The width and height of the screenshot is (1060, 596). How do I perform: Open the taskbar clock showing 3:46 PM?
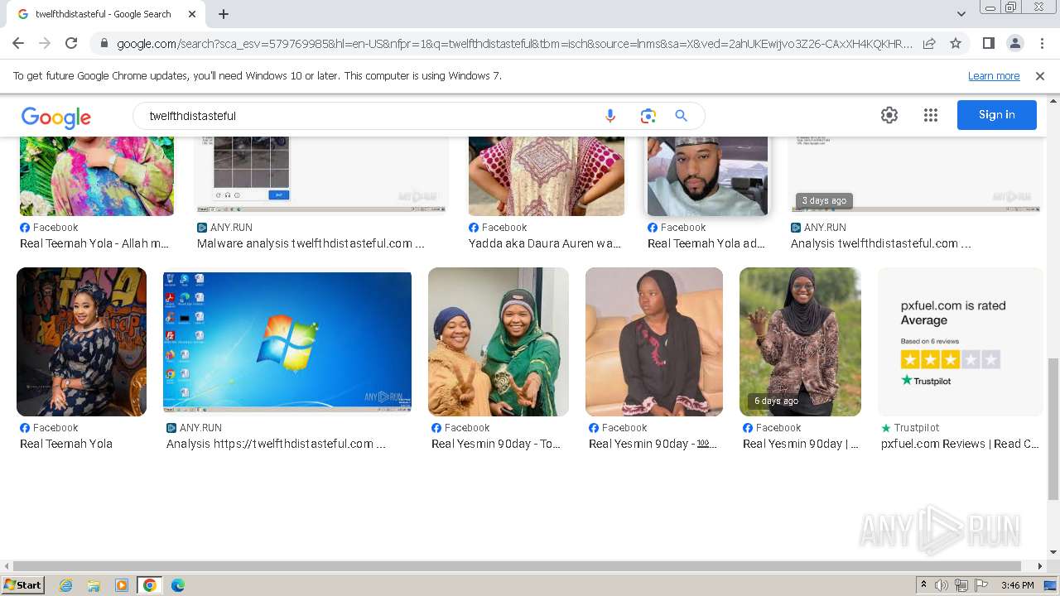point(1017,585)
